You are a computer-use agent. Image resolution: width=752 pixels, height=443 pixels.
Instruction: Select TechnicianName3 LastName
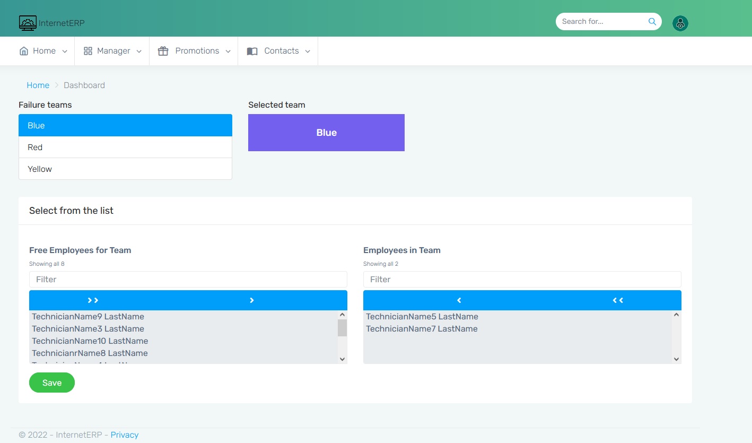click(183, 329)
